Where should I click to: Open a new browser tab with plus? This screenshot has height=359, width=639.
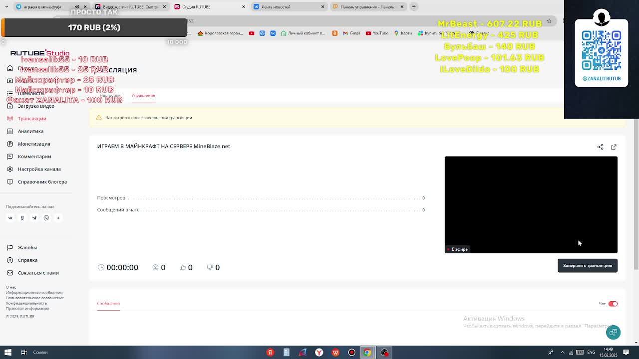click(x=414, y=6)
